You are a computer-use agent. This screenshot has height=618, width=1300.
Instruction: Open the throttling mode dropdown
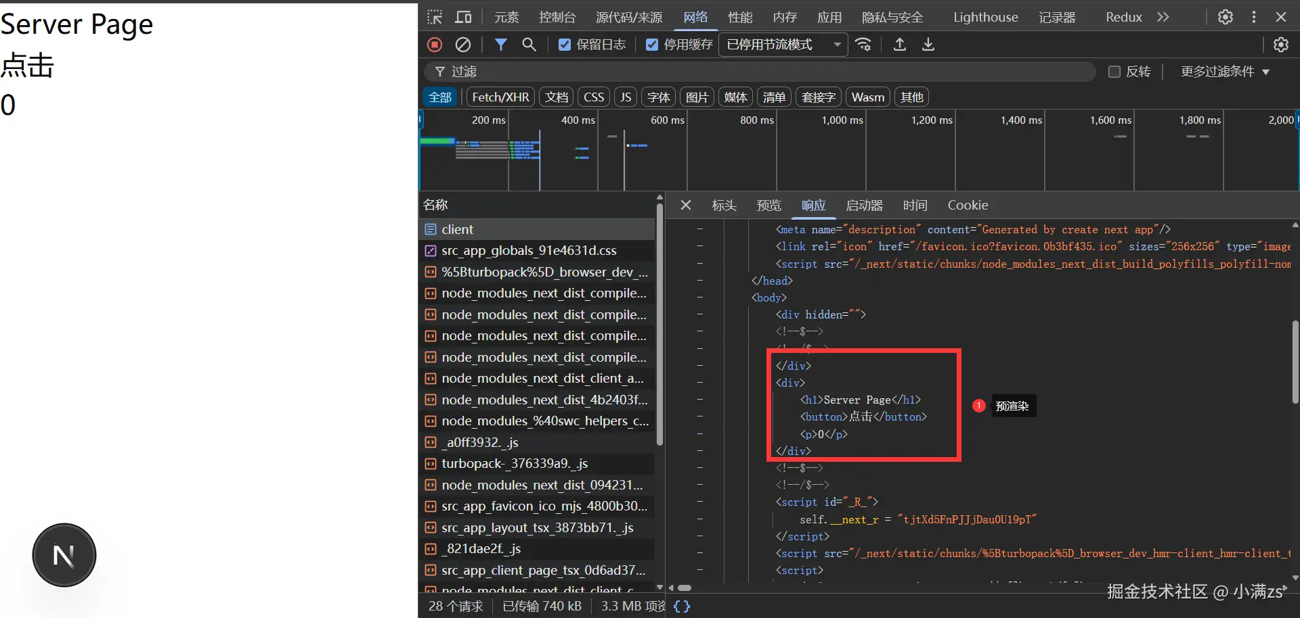[x=783, y=45]
